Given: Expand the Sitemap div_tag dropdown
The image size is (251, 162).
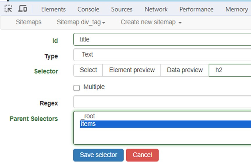Looking at the screenshot, I should [x=81, y=22].
